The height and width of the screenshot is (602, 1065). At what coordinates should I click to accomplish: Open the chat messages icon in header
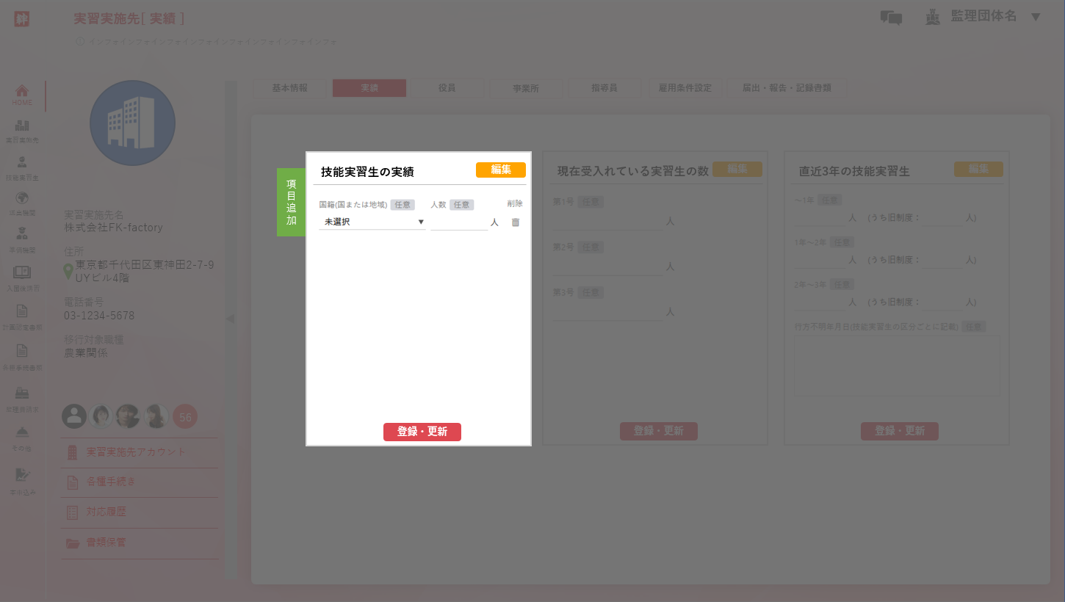pyautogui.click(x=890, y=18)
